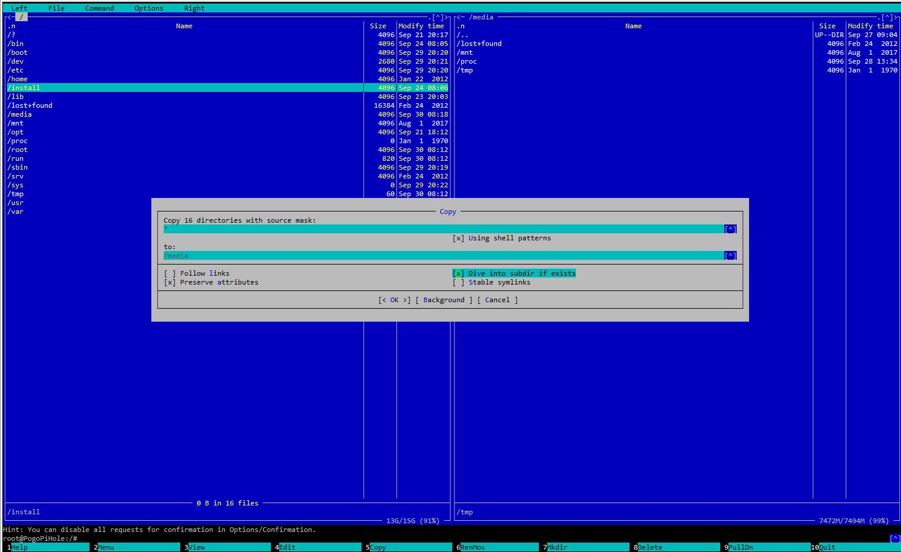Open source mask history dropdown
The image size is (901, 552).
pyautogui.click(x=730, y=229)
